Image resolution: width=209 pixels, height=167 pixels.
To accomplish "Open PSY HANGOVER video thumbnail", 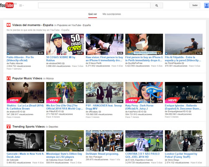I will click(x=104, y=92).
